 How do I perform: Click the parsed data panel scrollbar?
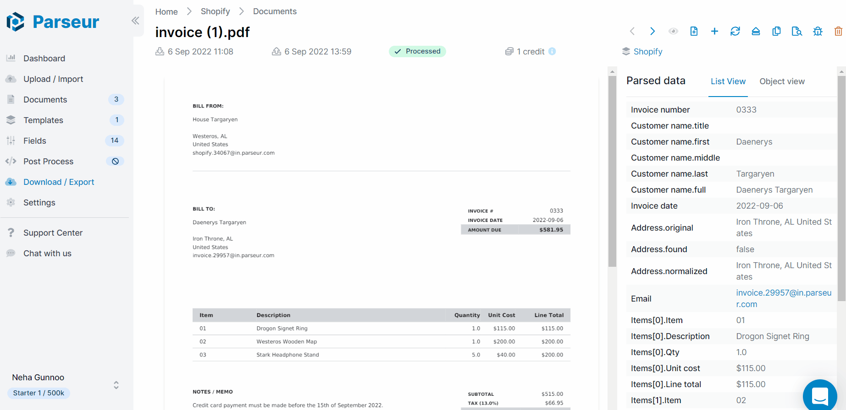(x=841, y=188)
